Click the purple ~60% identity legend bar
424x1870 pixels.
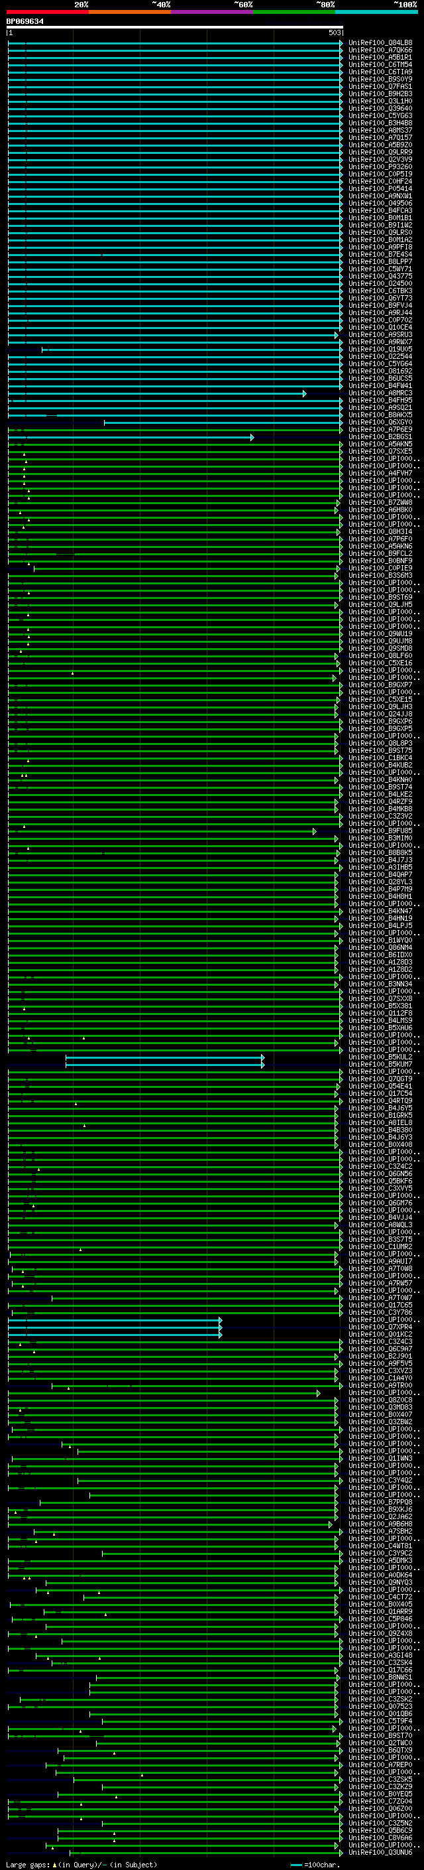[213, 12]
